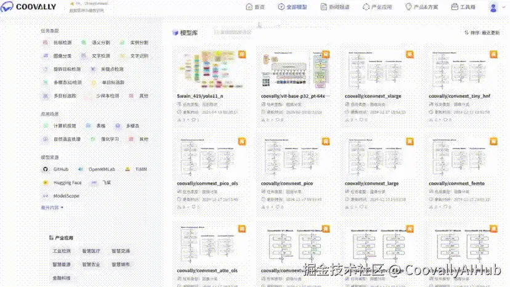Filter models by 飞桨 source

click(101, 183)
